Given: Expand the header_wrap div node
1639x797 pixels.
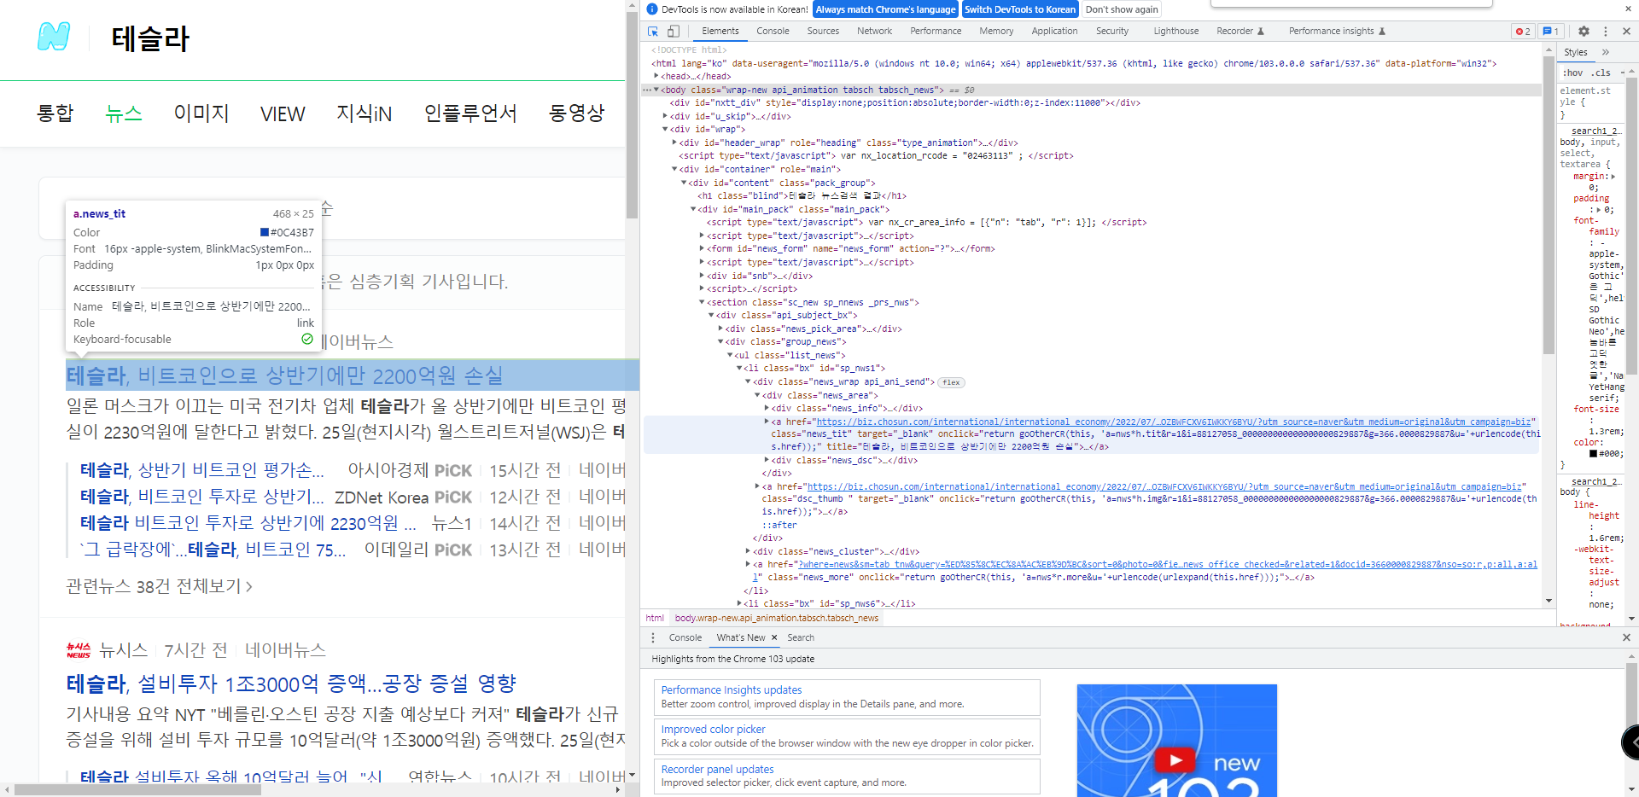Looking at the screenshot, I should click(x=675, y=143).
